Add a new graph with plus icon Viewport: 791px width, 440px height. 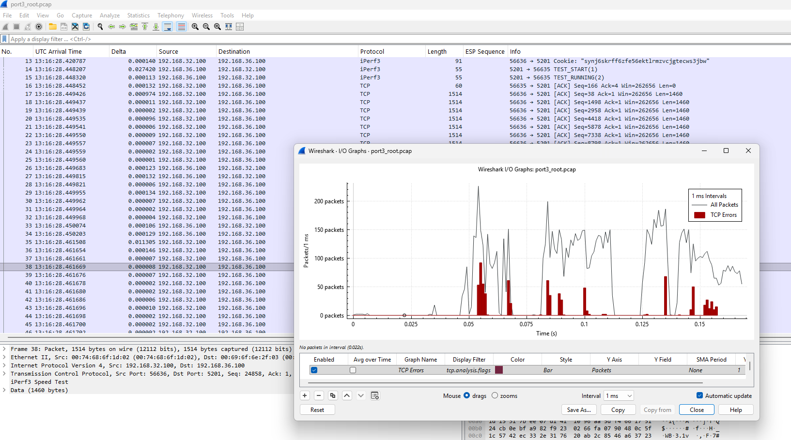[x=305, y=395]
